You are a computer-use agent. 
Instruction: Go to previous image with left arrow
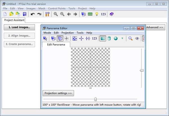coord(69,14)
